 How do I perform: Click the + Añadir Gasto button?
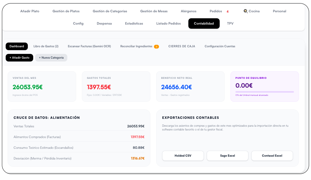[20, 58]
